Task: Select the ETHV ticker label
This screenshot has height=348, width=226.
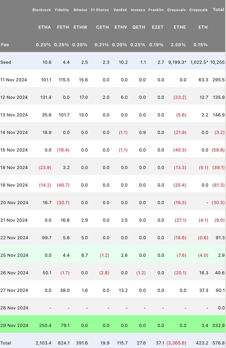Action: click(121, 27)
